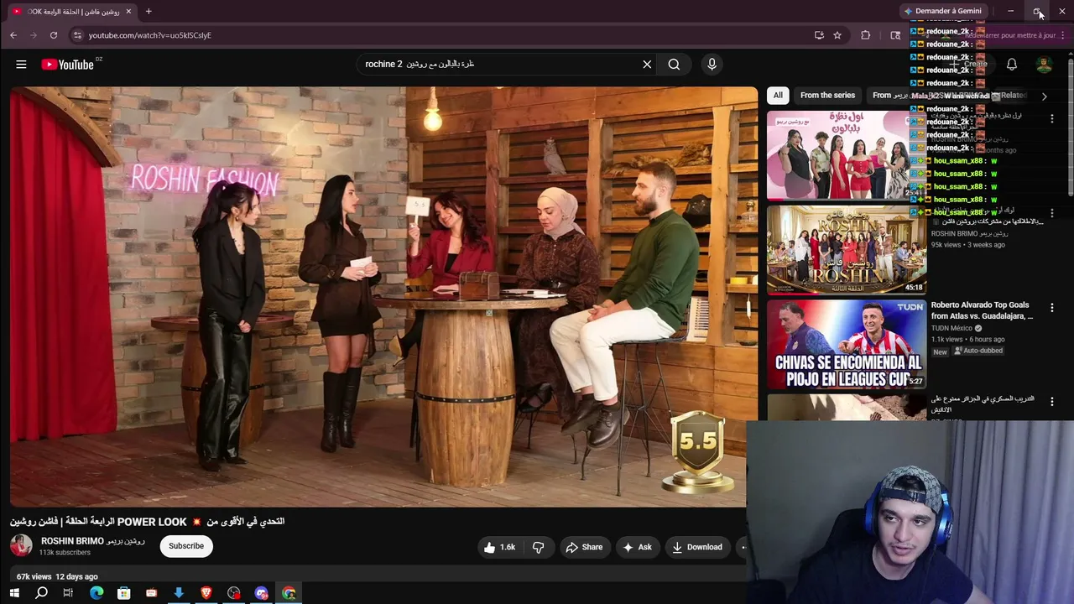1074x604 pixels.
Task: Open options for Roberto Alvarado video
Action: [1052, 308]
